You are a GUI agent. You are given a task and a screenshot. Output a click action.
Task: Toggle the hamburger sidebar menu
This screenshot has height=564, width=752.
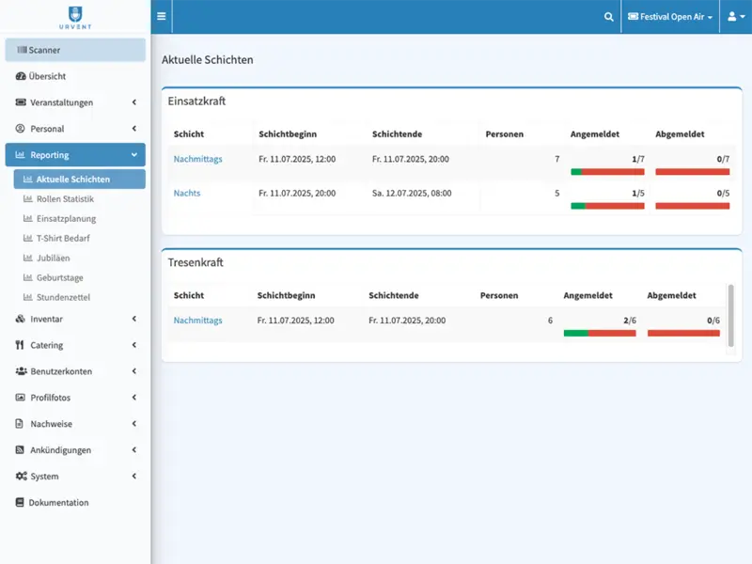(161, 16)
